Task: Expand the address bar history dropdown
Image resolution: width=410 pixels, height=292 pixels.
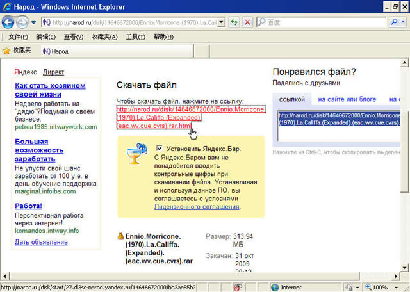Action: pyautogui.click(x=221, y=22)
